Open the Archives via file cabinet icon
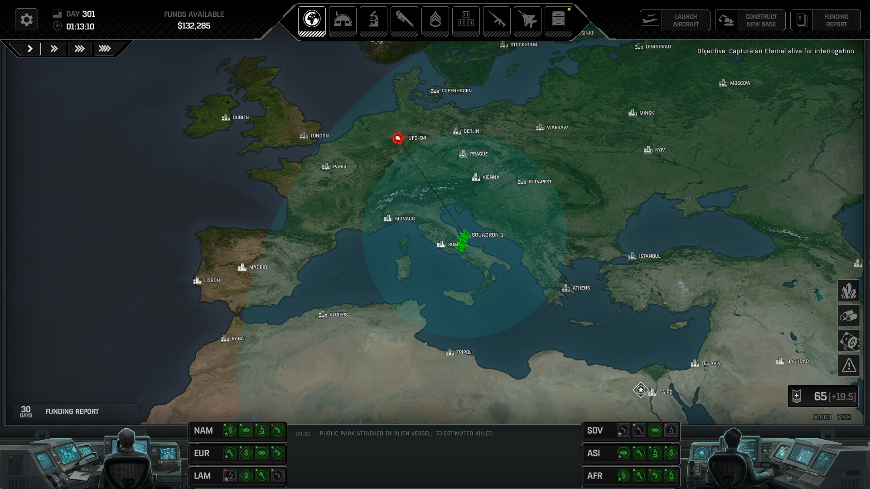The width and height of the screenshot is (870, 489). pos(559,20)
